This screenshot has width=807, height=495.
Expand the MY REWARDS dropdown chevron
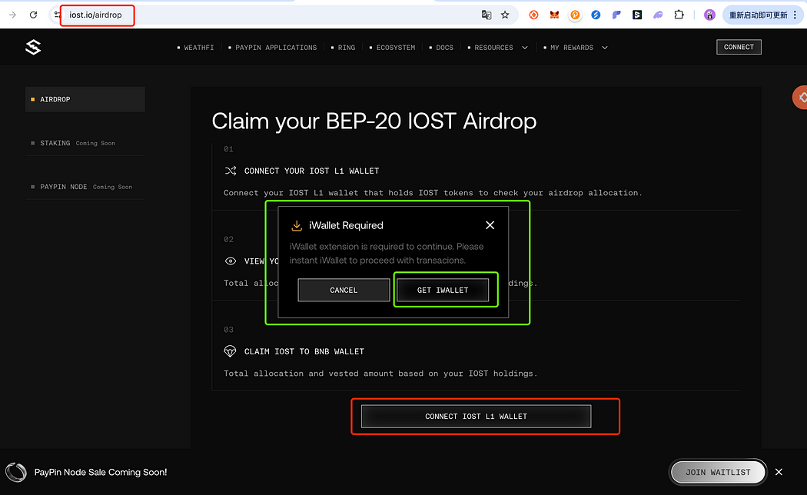(x=605, y=48)
